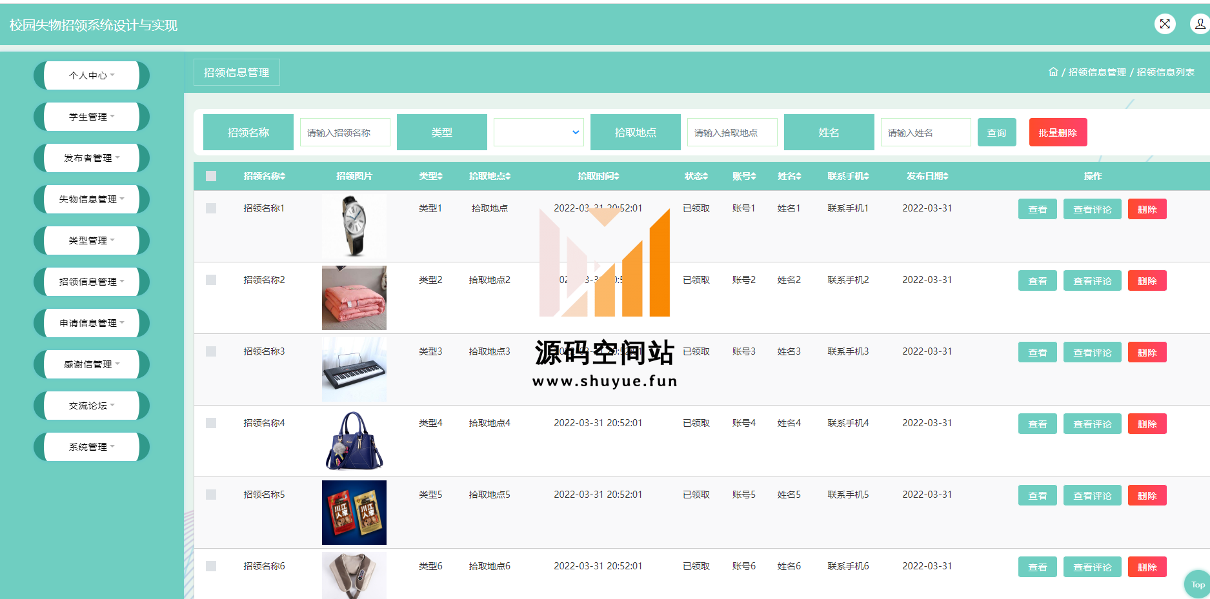1210x599 pixels.
Task: Expand the 系统管理 sidebar menu
Action: point(92,447)
